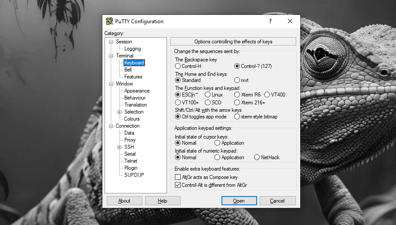
Task: Enable AltGr acts as Compose key
Action: coord(178,177)
